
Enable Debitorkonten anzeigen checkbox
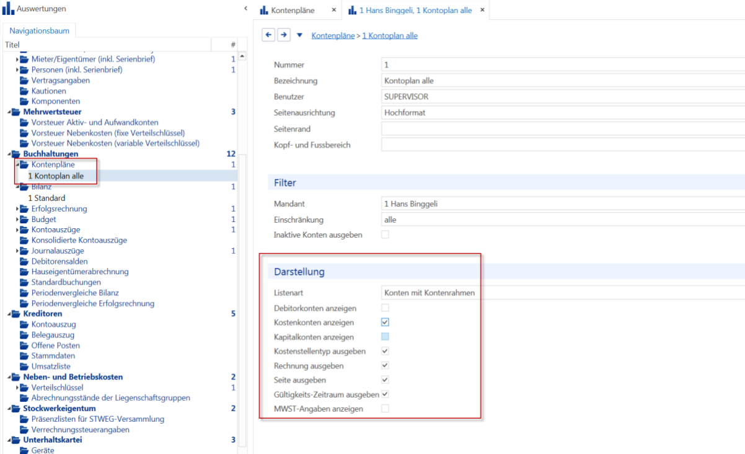pyautogui.click(x=385, y=308)
